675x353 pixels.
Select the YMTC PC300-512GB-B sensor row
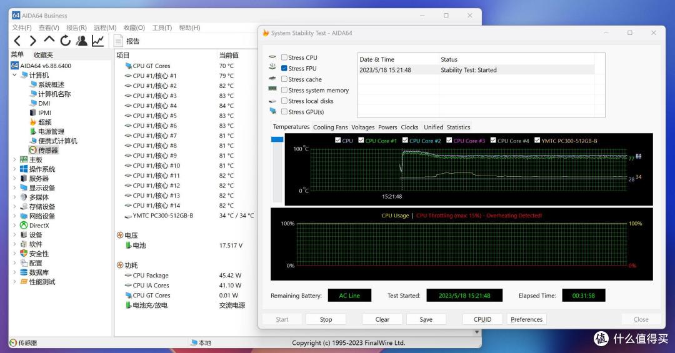click(185, 216)
